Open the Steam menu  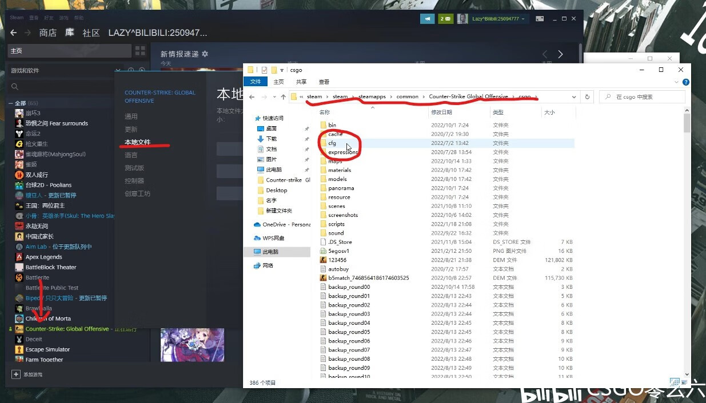click(x=17, y=18)
